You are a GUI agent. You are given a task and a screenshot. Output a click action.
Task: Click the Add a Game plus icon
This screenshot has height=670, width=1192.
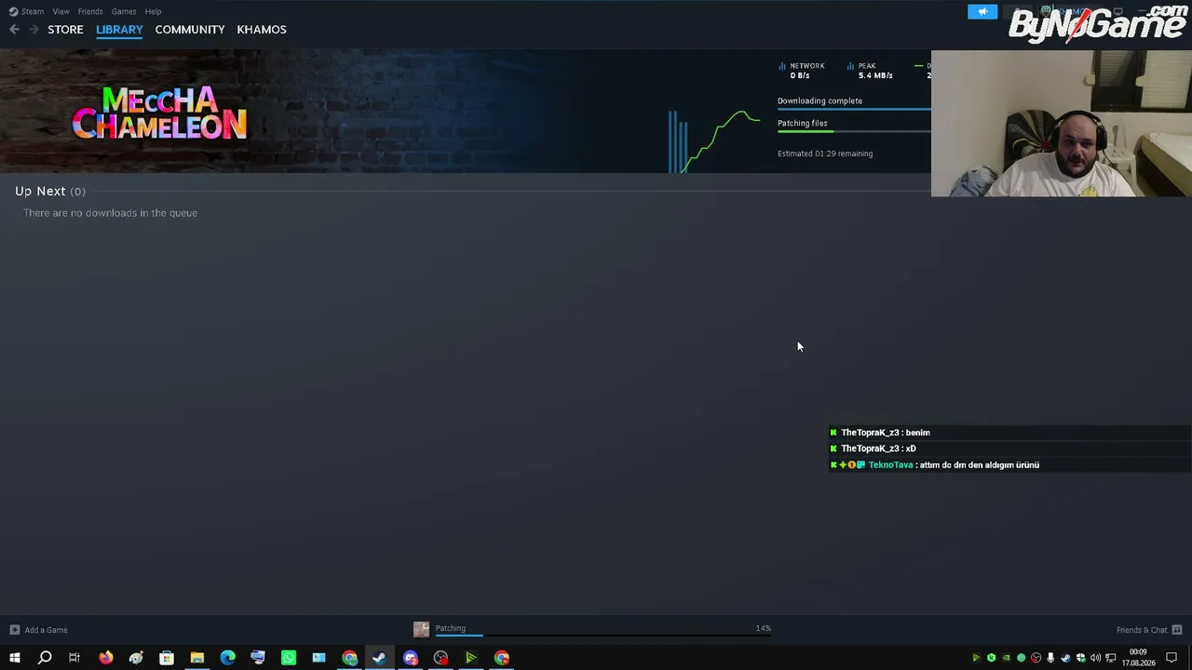point(14,630)
